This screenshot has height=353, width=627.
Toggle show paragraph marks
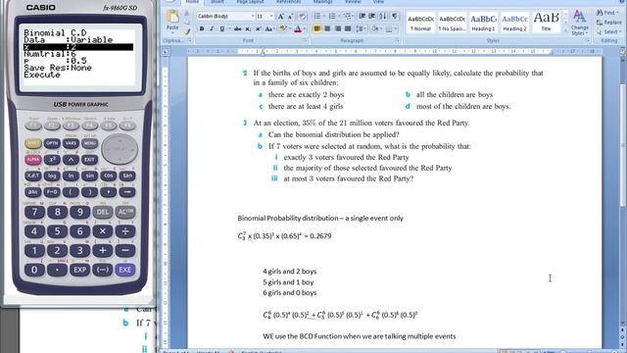point(394,16)
